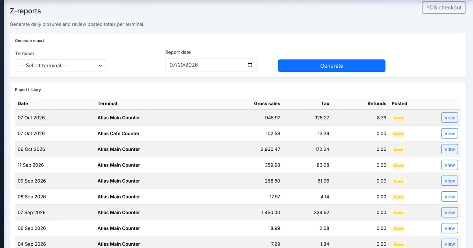The image size is (473, 248).
Task: Open the calendar picker icon in Report date
Action: (250, 65)
